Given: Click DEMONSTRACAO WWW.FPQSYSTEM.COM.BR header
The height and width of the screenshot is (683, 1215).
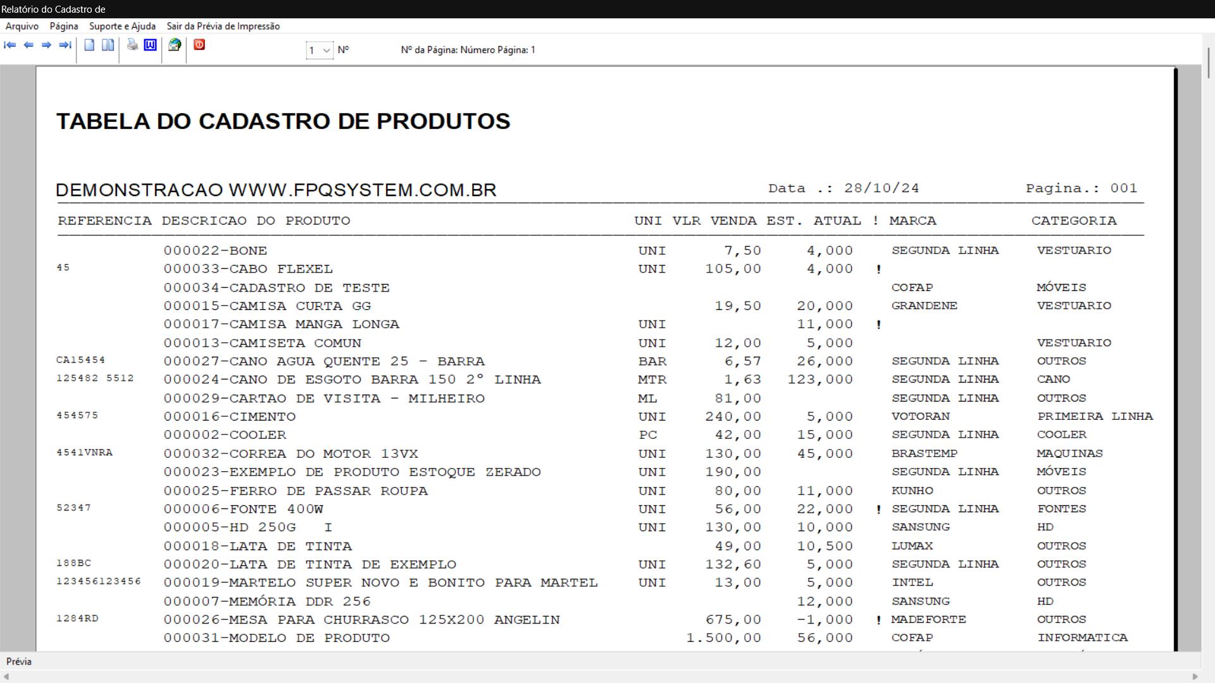Looking at the screenshot, I should pyautogui.click(x=276, y=190).
